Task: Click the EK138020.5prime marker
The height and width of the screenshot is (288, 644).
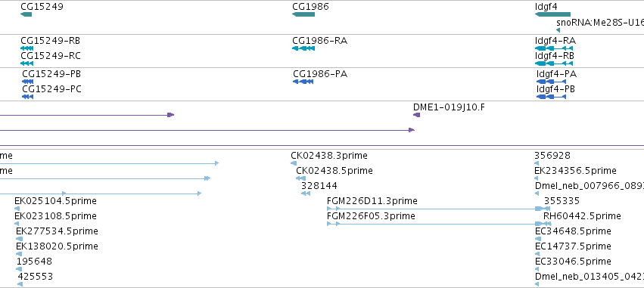Action: point(18,254)
